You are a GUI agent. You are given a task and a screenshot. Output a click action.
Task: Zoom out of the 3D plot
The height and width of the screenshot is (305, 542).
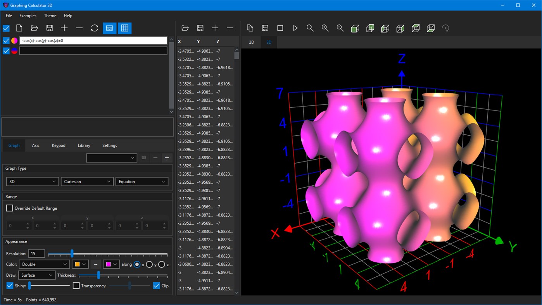tap(340, 28)
